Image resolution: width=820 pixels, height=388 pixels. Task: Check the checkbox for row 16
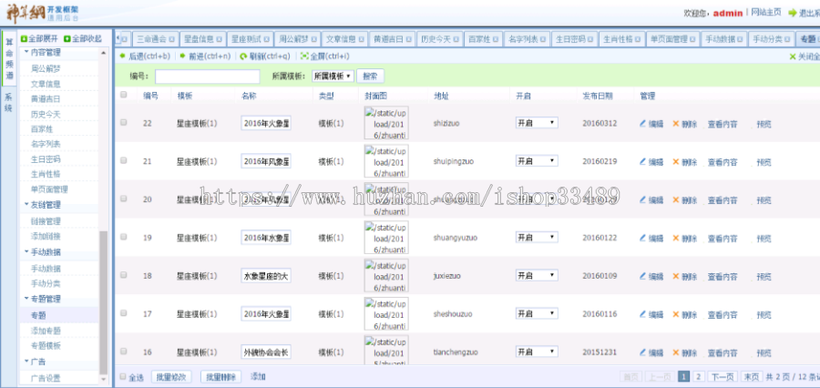[x=124, y=352]
